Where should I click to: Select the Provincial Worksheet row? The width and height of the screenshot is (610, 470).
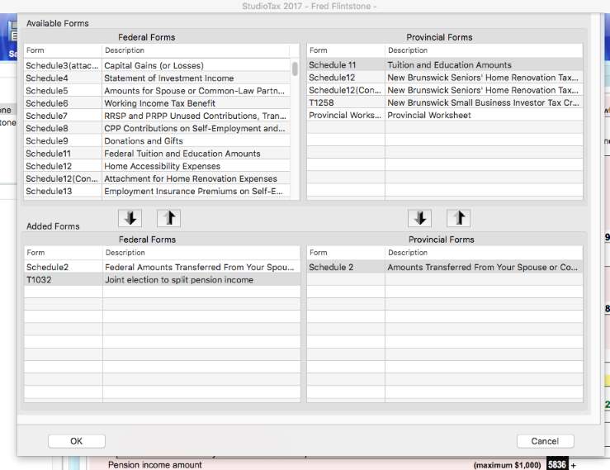pos(443,116)
